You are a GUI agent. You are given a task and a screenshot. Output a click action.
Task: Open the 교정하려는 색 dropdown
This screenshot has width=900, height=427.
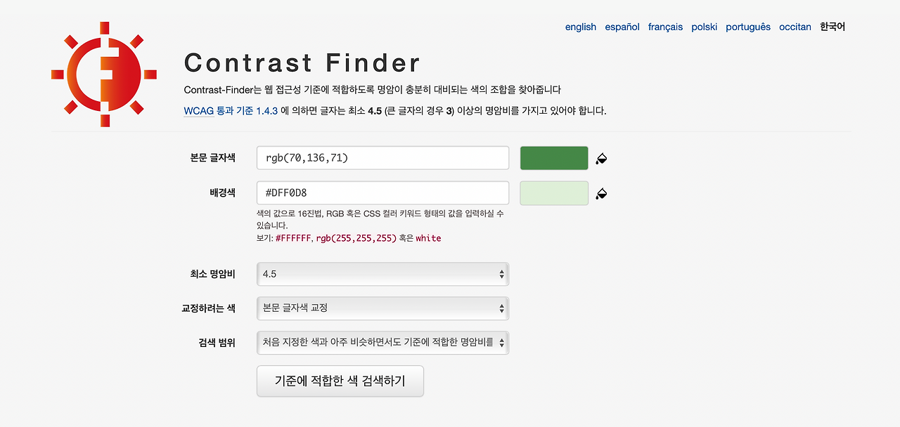[x=382, y=308]
